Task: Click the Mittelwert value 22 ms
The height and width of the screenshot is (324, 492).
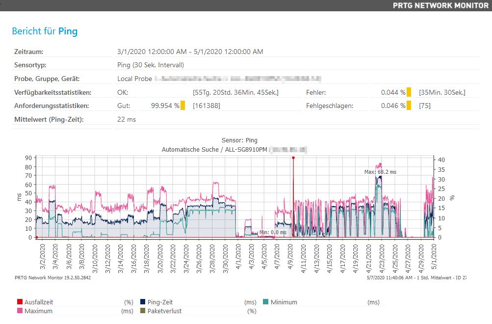Action: pyautogui.click(x=127, y=119)
